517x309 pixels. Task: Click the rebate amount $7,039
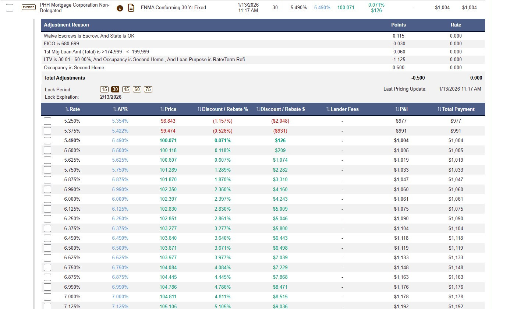[x=280, y=257]
